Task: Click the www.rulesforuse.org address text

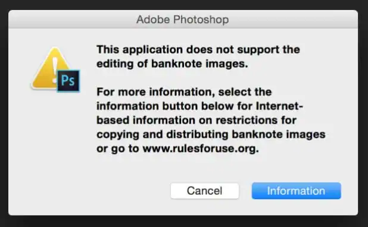Action: coord(201,149)
